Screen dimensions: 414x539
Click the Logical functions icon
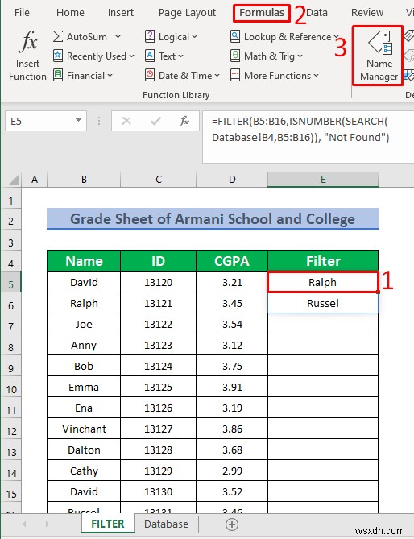pyautogui.click(x=150, y=36)
